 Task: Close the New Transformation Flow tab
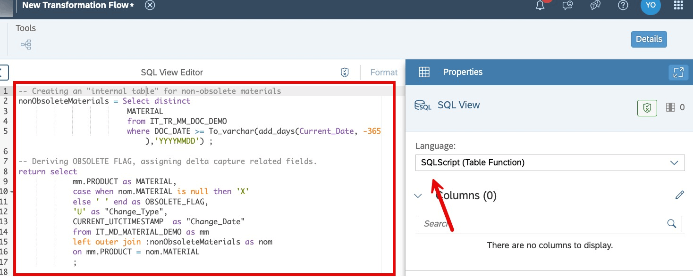[150, 6]
